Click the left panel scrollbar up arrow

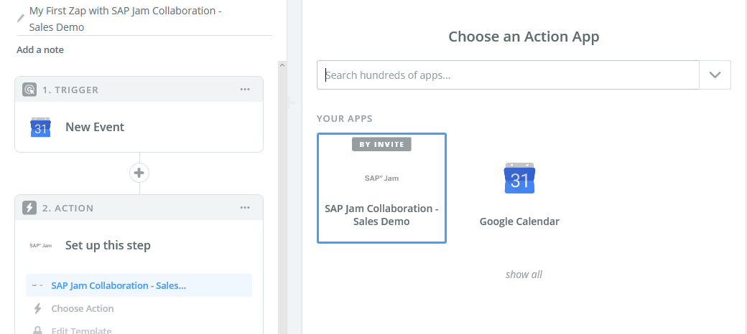282,65
